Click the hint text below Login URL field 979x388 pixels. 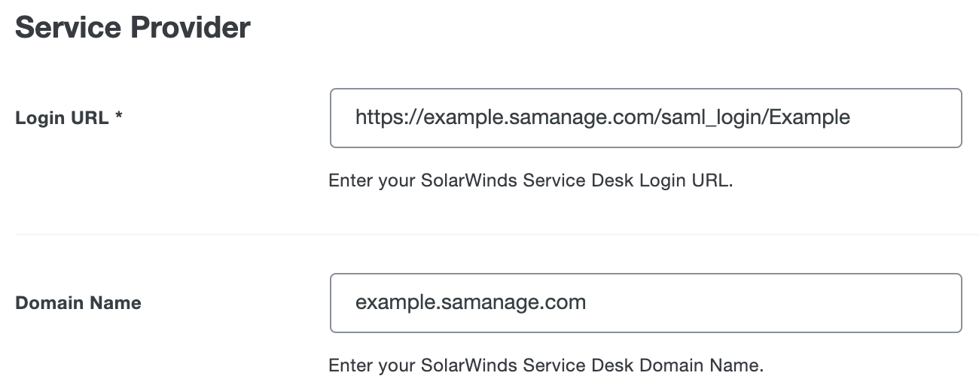pos(530,181)
